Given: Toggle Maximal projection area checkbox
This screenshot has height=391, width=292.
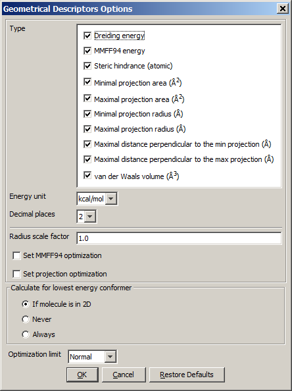Looking at the screenshot, I should pos(87,98).
